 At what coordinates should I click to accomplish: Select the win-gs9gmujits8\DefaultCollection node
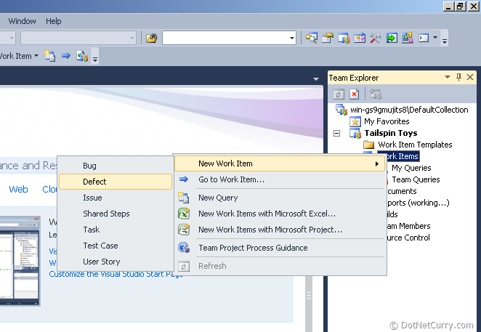tap(409, 110)
